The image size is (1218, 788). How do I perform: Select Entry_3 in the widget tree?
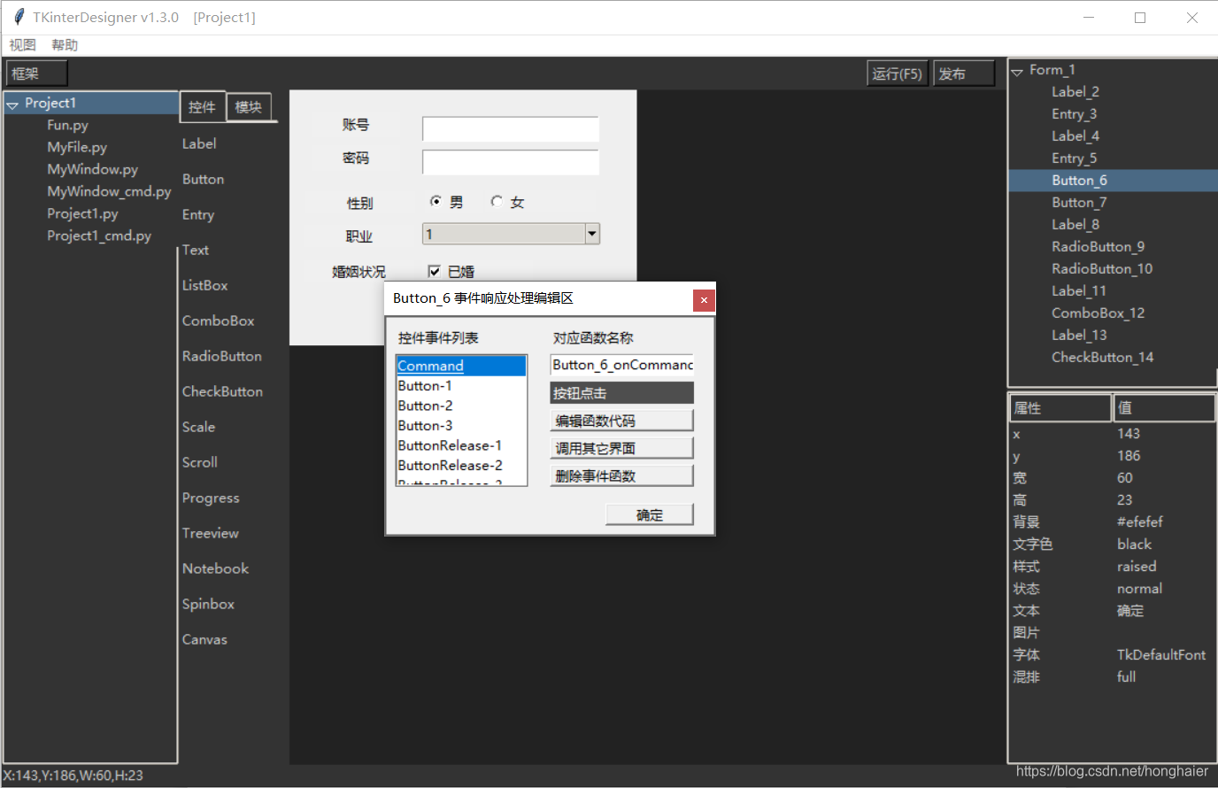[1074, 114]
